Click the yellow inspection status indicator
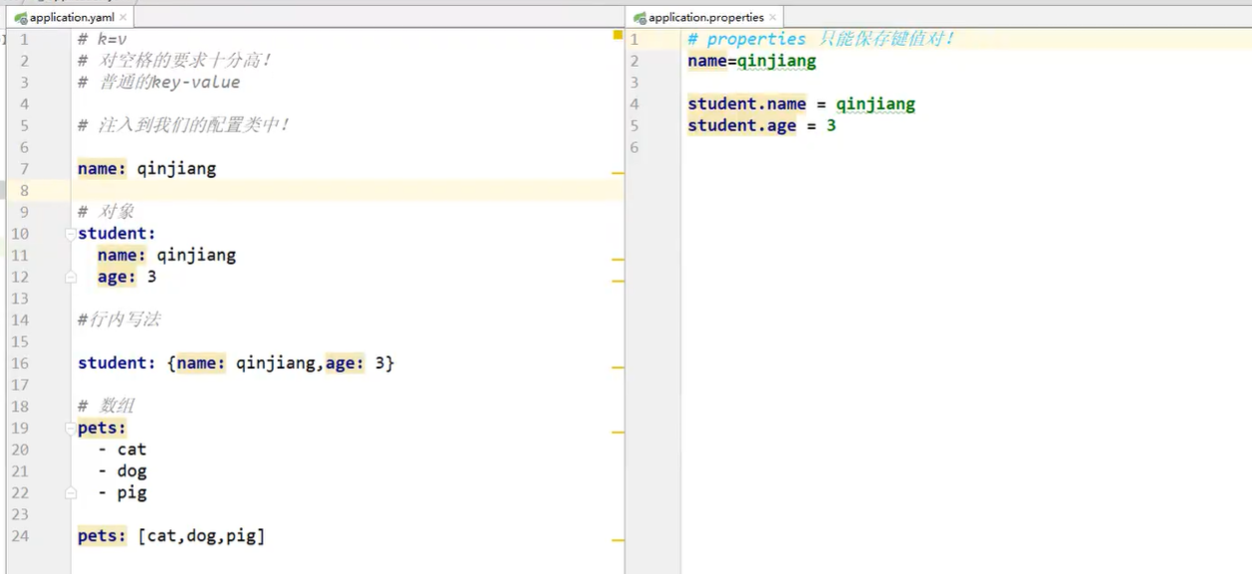Screen dimensions: 1252x574 point(618,37)
